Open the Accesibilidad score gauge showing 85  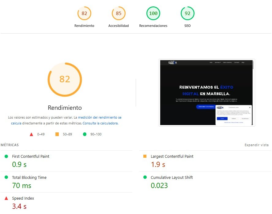(x=119, y=13)
